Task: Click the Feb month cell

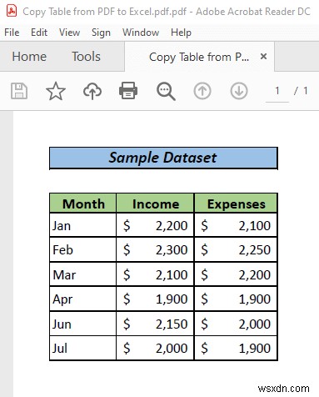Action: pos(83,249)
